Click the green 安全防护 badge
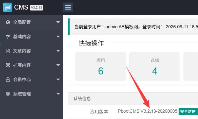198x119 pixels. [x=188, y=112]
